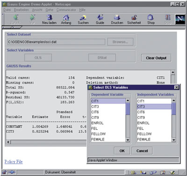
Task: Reload page with Neu laden icon
Action: tap(49, 17)
